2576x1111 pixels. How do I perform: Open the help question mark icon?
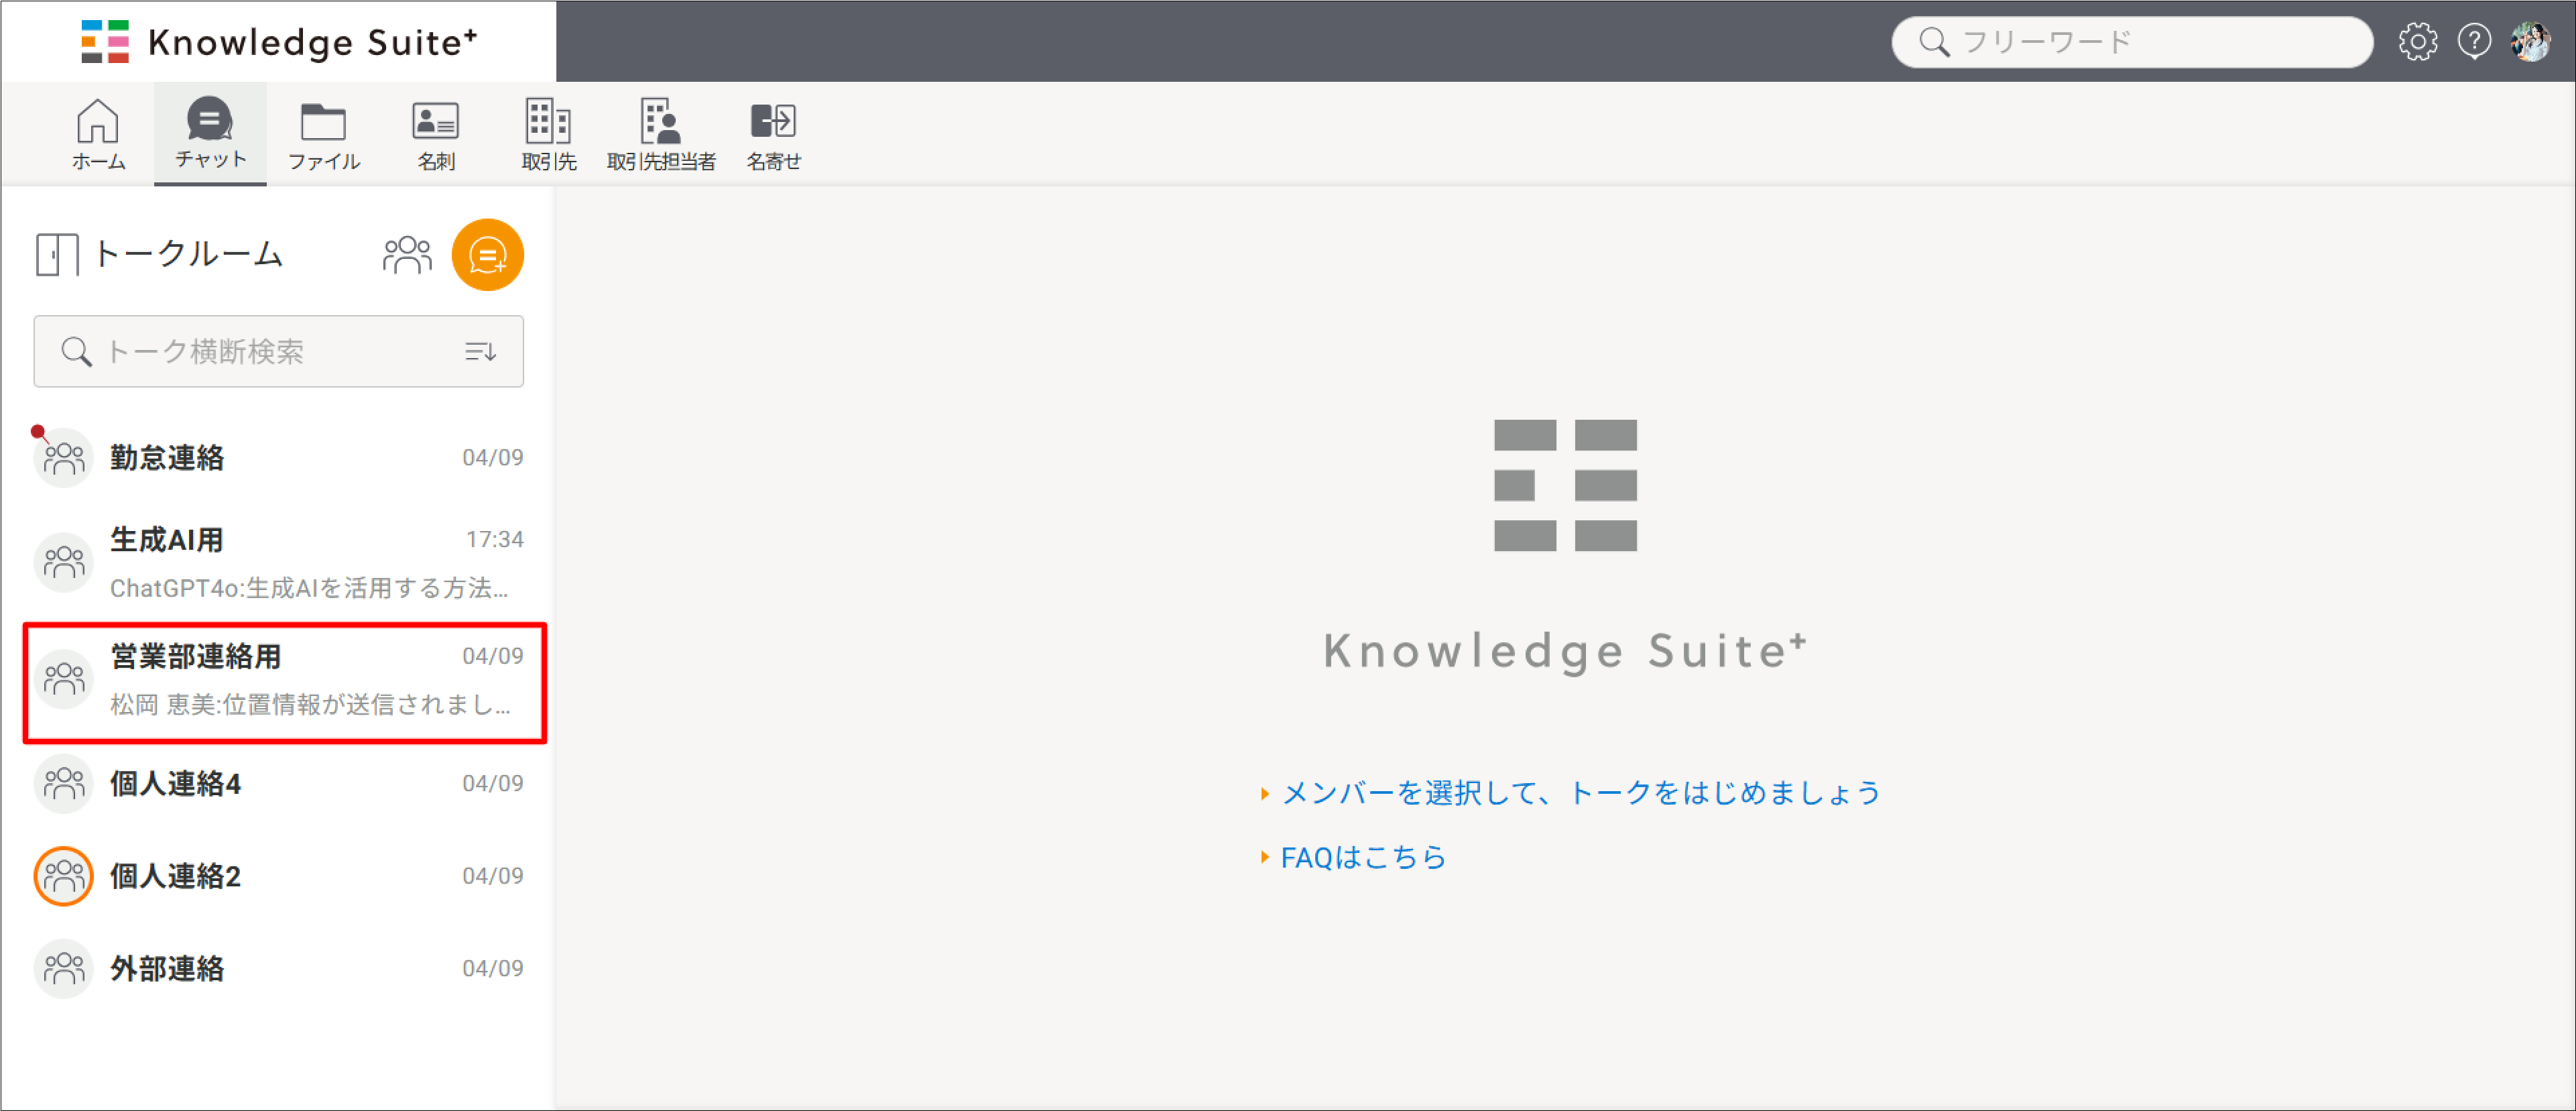pos(2474,42)
